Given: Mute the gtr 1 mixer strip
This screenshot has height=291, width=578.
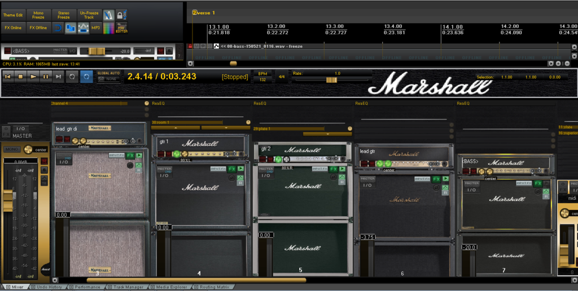Looking at the screenshot, I should click(169, 154).
